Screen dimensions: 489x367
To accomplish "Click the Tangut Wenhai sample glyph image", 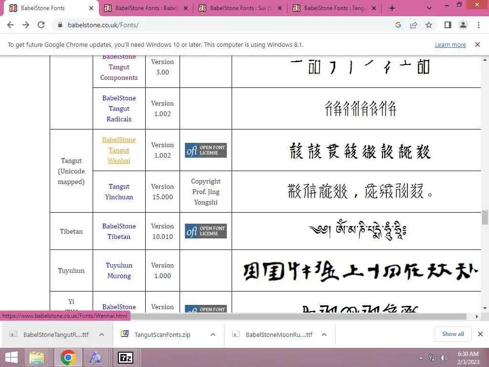I will pos(360,151).
